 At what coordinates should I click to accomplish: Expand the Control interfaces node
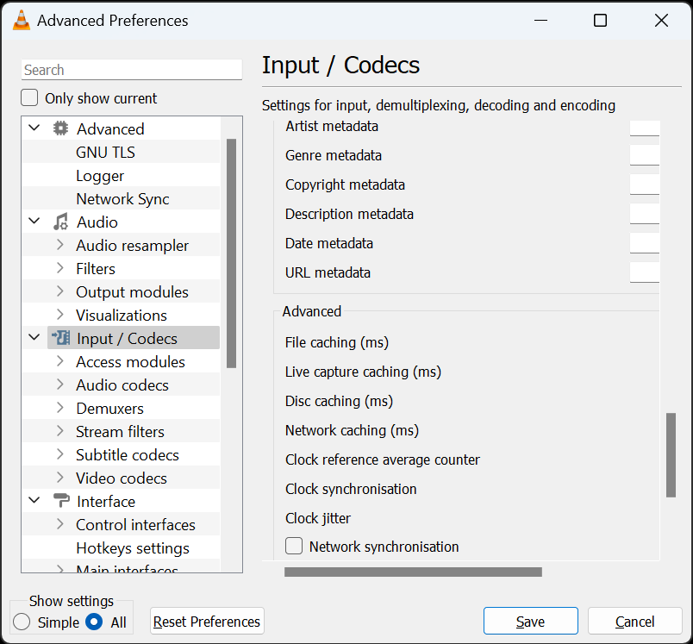(60, 524)
